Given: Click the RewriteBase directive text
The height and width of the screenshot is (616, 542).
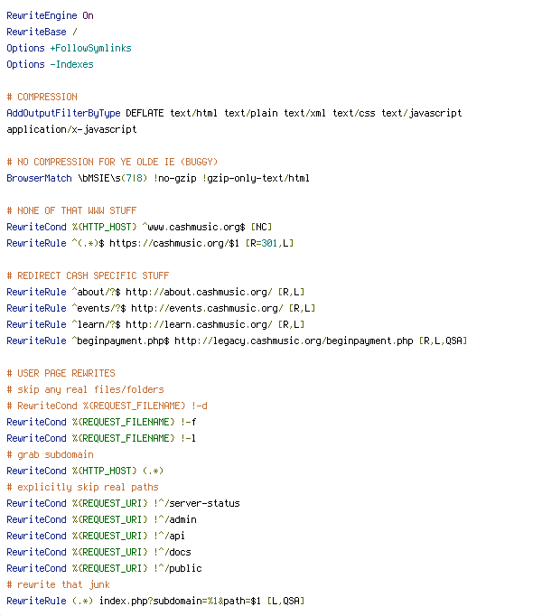Looking at the screenshot, I should pyautogui.click(x=36, y=32).
